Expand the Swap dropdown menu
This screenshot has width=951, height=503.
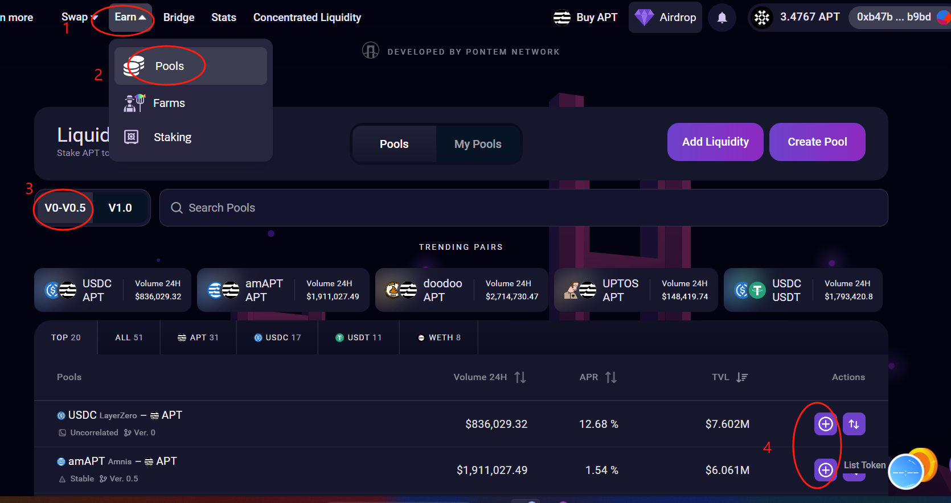tap(80, 17)
